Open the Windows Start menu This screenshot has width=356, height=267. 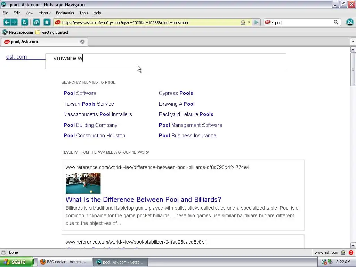point(17,262)
